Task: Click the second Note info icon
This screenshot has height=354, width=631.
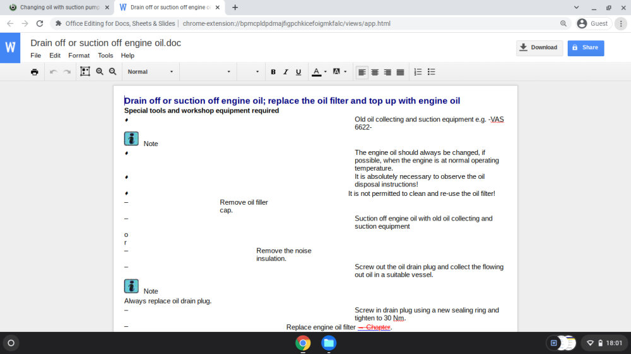Action: point(131,286)
